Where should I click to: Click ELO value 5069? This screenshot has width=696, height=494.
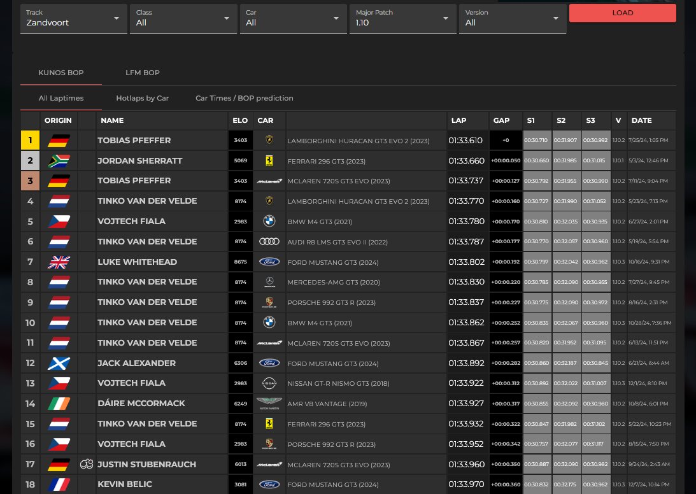tap(241, 160)
